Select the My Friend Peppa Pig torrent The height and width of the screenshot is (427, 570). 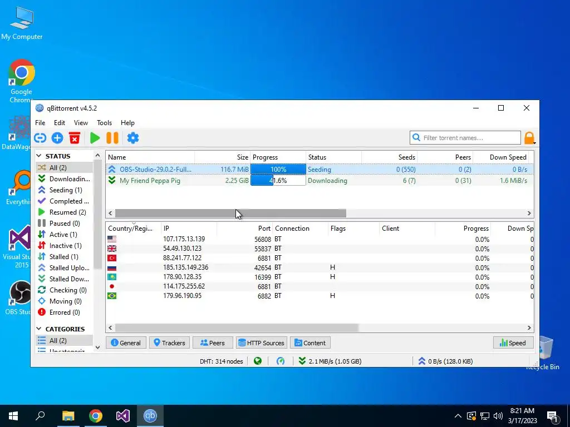pyautogui.click(x=320, y=181)
